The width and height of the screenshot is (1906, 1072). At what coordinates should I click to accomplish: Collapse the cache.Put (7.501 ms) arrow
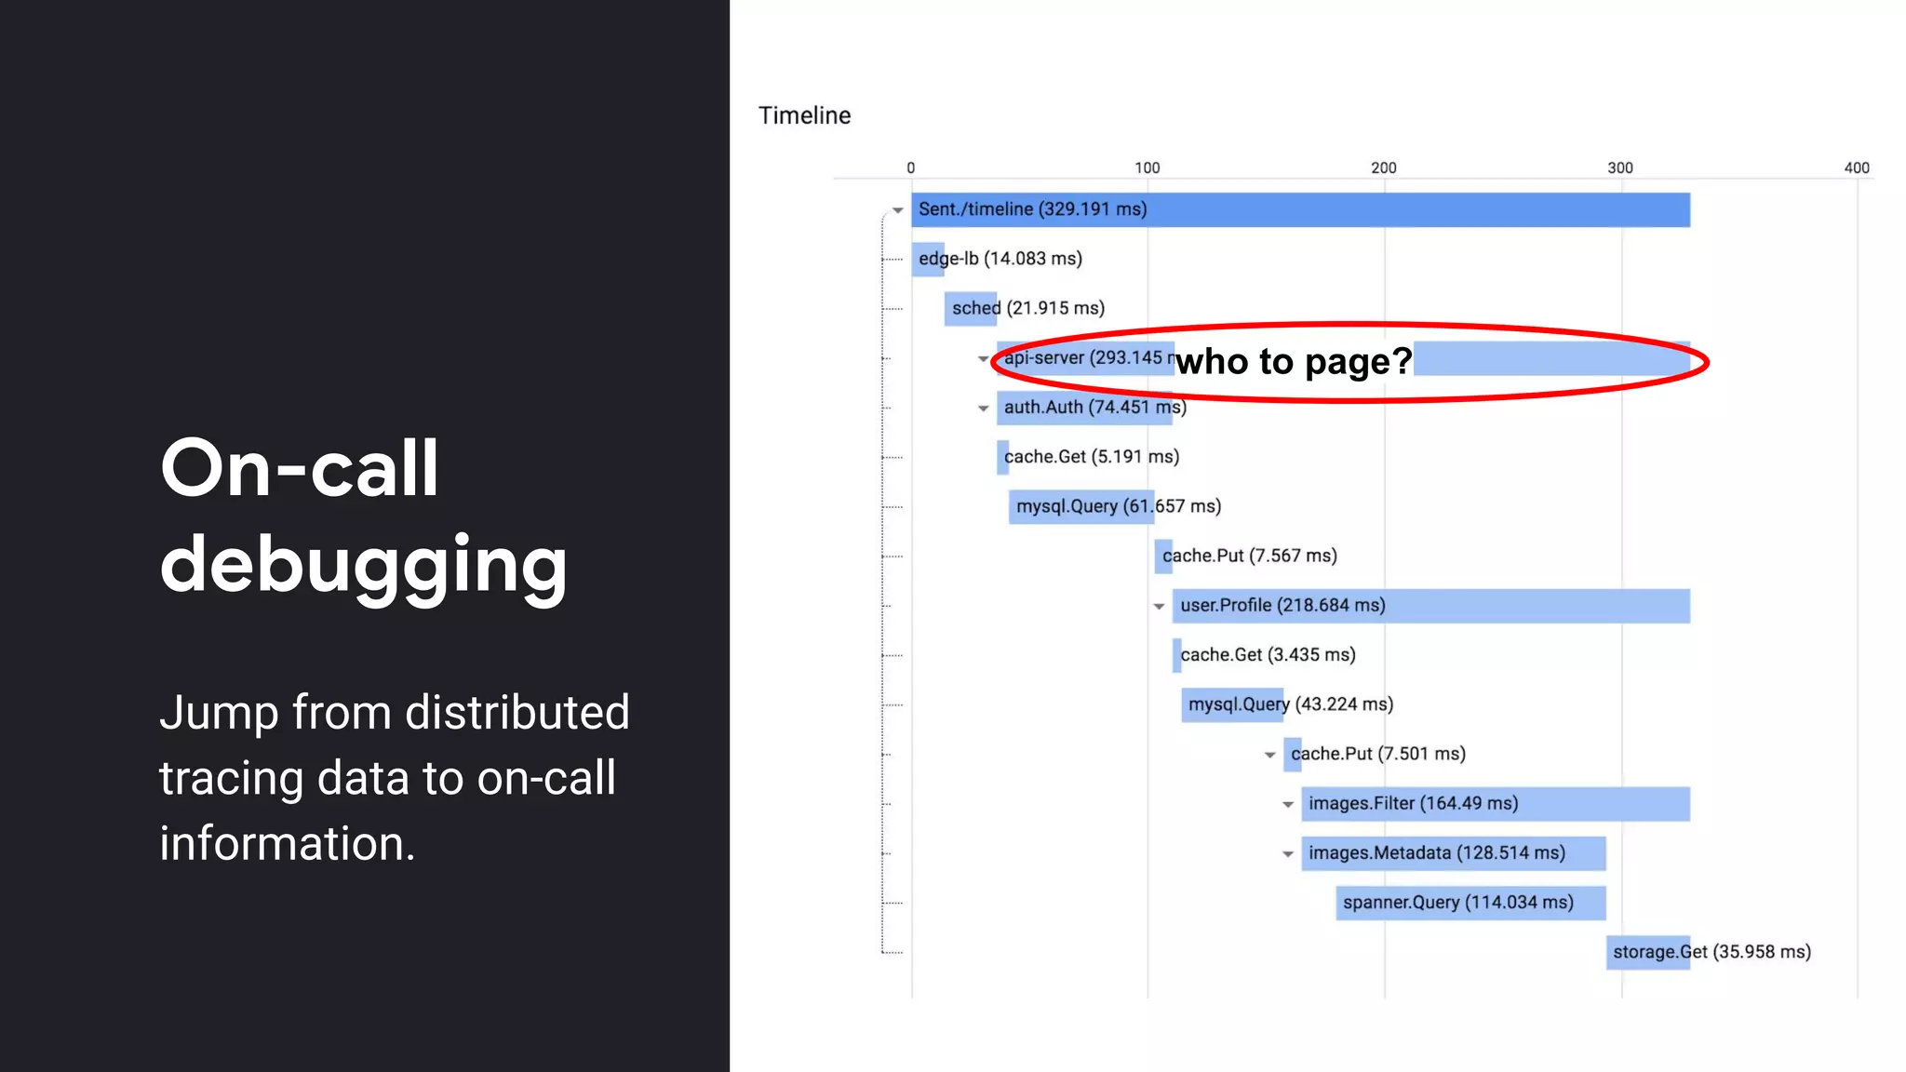point(1269,756)
